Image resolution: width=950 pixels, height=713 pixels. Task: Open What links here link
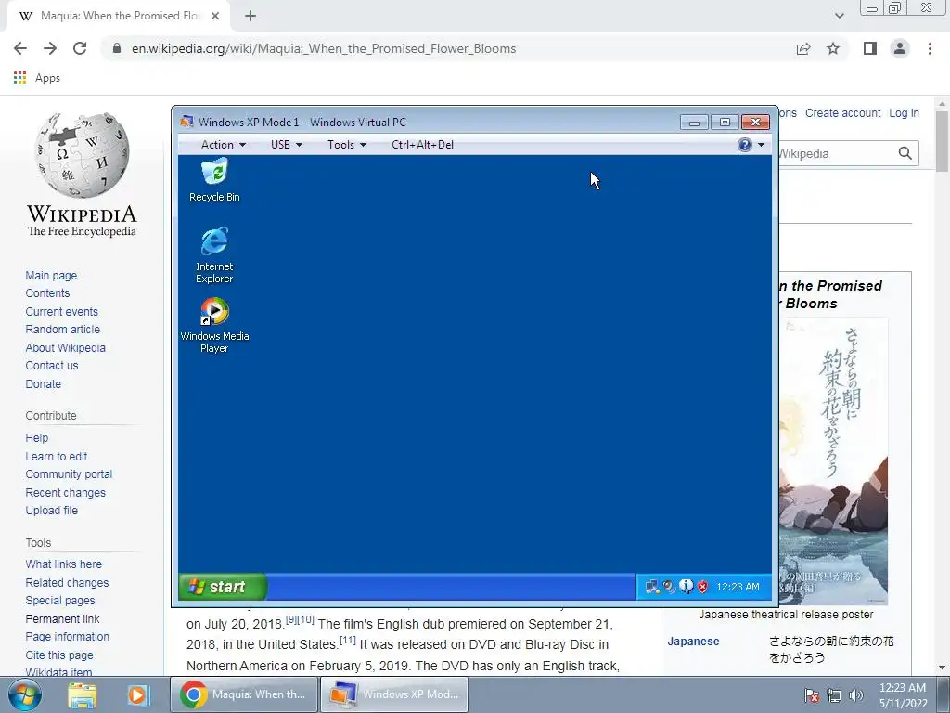click(x=64, y=564)
